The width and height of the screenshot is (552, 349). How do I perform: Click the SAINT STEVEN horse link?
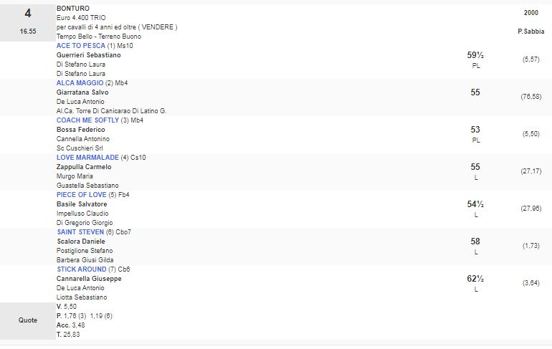point(80,232)
